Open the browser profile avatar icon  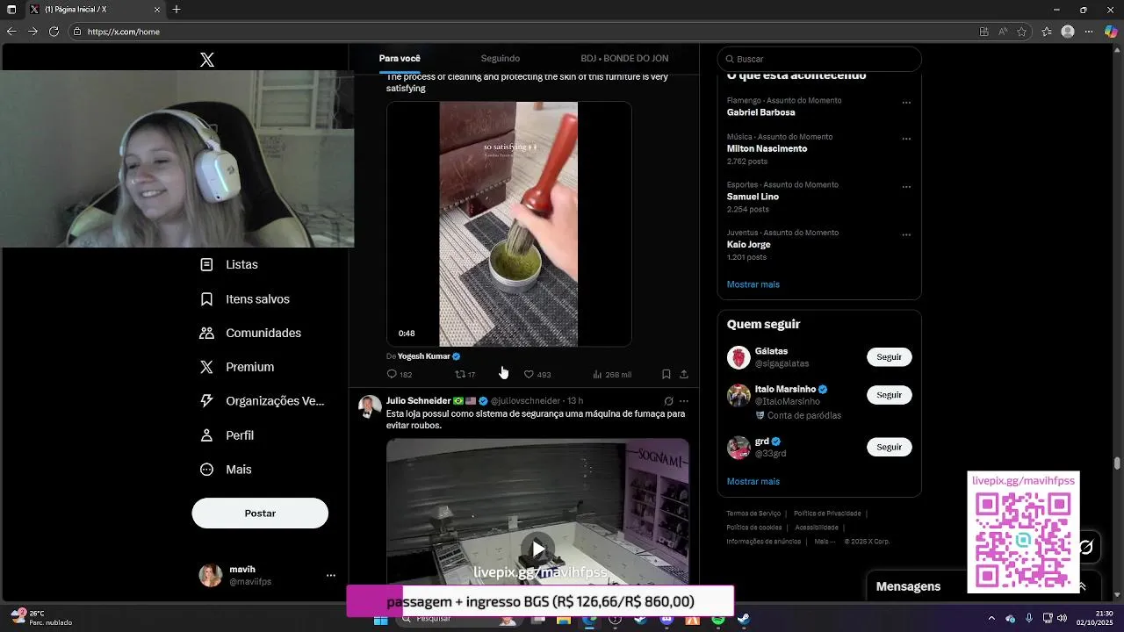pos(1068,32)
